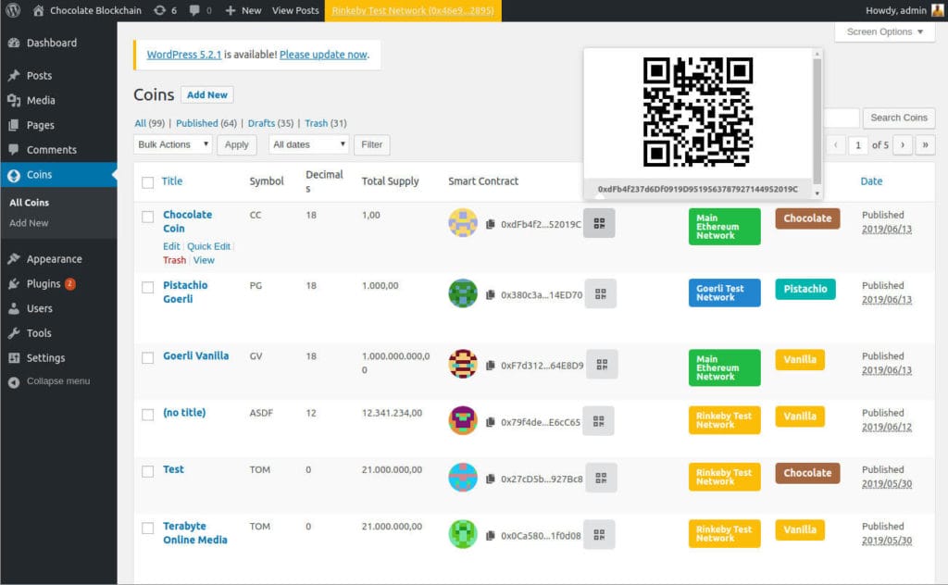This screenshot has height=585, width=948.
Task: Click the QR code icon for Pistachio Goerli
Action: coord(601,294)
